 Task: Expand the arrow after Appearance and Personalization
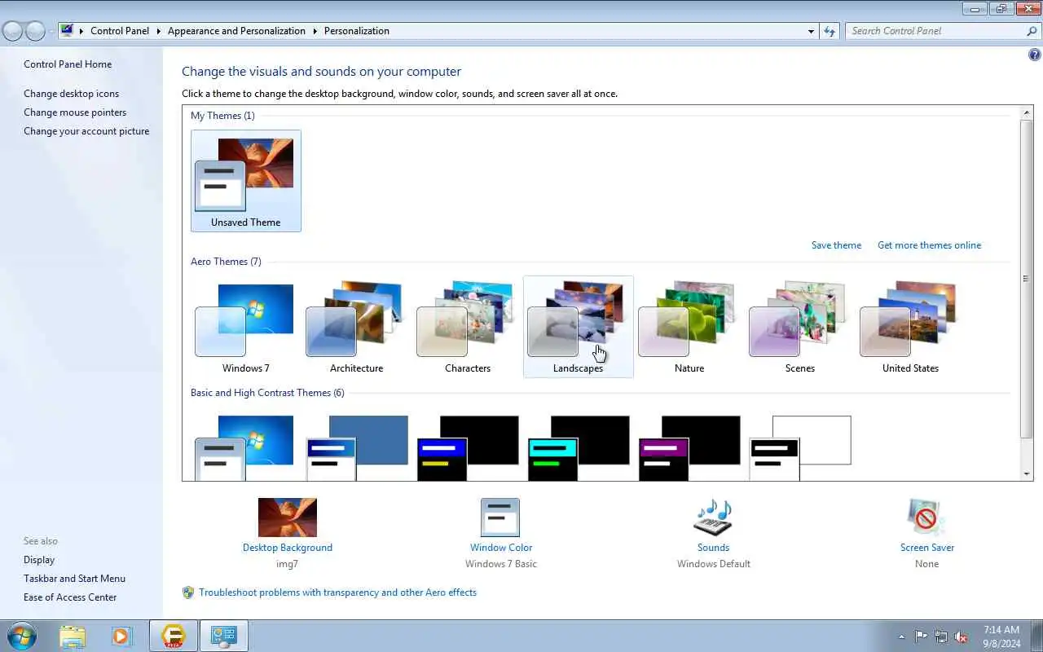point(315,31)
